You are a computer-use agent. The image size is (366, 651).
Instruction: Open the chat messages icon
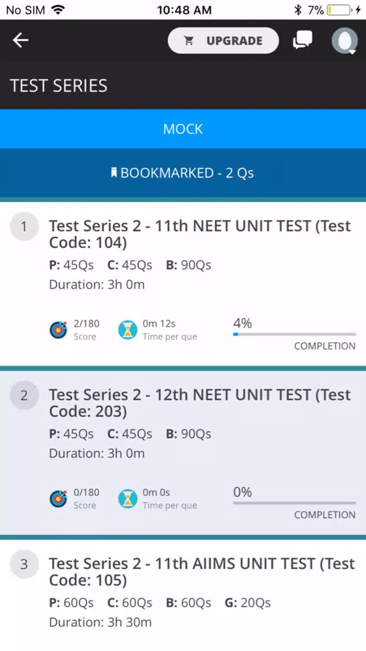[x=302, y=40]
